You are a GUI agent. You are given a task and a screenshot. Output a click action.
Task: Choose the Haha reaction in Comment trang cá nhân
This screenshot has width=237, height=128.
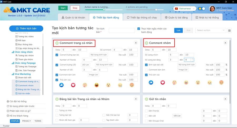click(97, 85)
